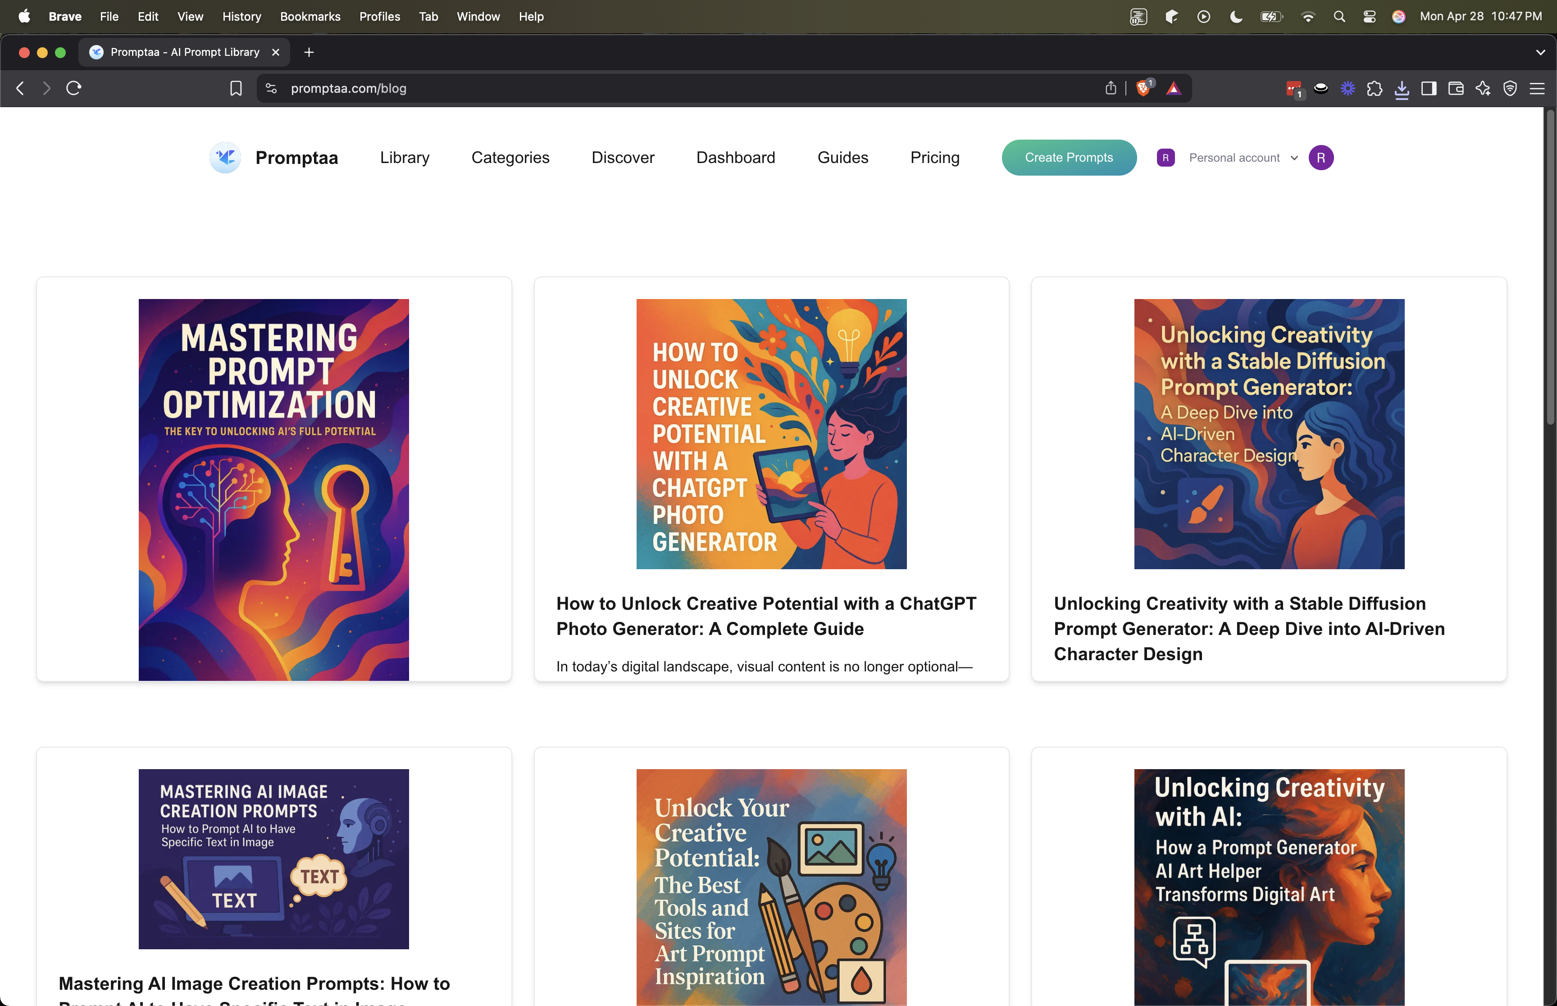Open Leo AI sparkle icon

pos(1483,88)
